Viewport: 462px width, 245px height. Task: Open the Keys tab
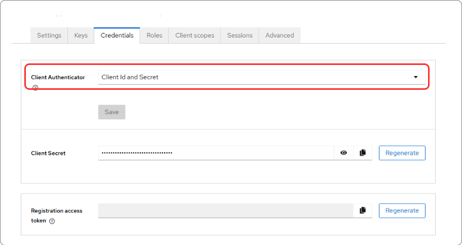point(81,36)
